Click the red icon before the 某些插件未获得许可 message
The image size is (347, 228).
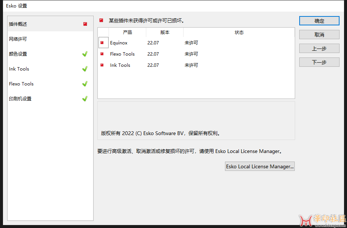[101, 21]
